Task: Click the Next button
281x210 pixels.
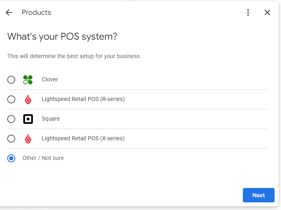Action: click(x=259, y=195)
